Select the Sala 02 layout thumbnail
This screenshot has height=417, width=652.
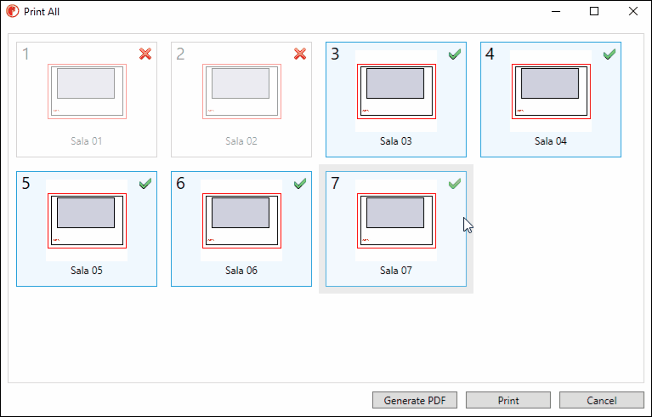pos(241,92)
